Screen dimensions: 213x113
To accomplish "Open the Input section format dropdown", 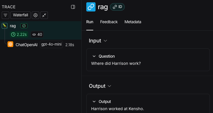I will pos(105,41).
